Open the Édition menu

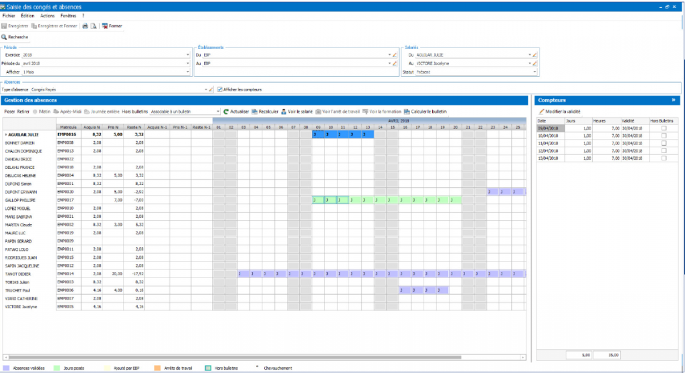coord(27,16)
